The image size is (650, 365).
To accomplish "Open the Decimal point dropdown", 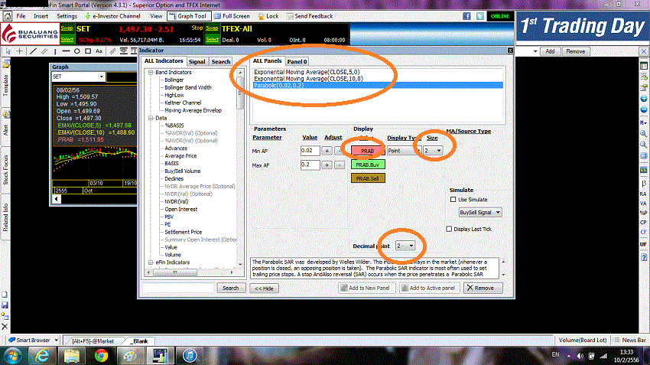I will tap(405, 246).
